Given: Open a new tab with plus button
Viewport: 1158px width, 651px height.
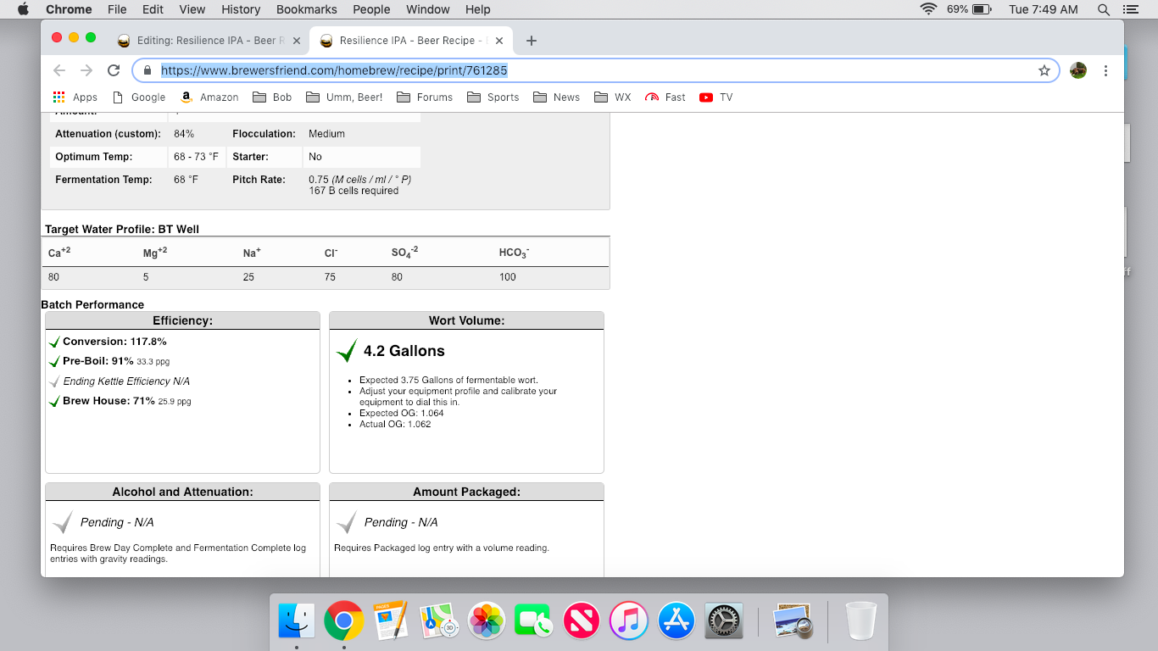Looking at the screenshot, I should [532, 41].
